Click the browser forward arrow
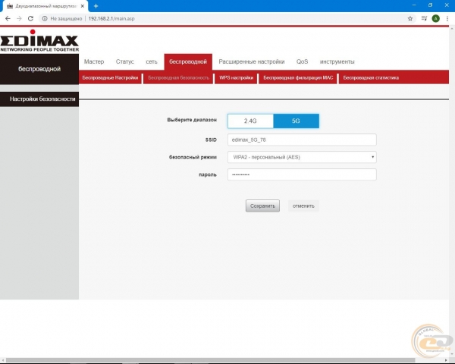Image resolution: width=455 pixels, height=364 pixels. tap(19, 18)
